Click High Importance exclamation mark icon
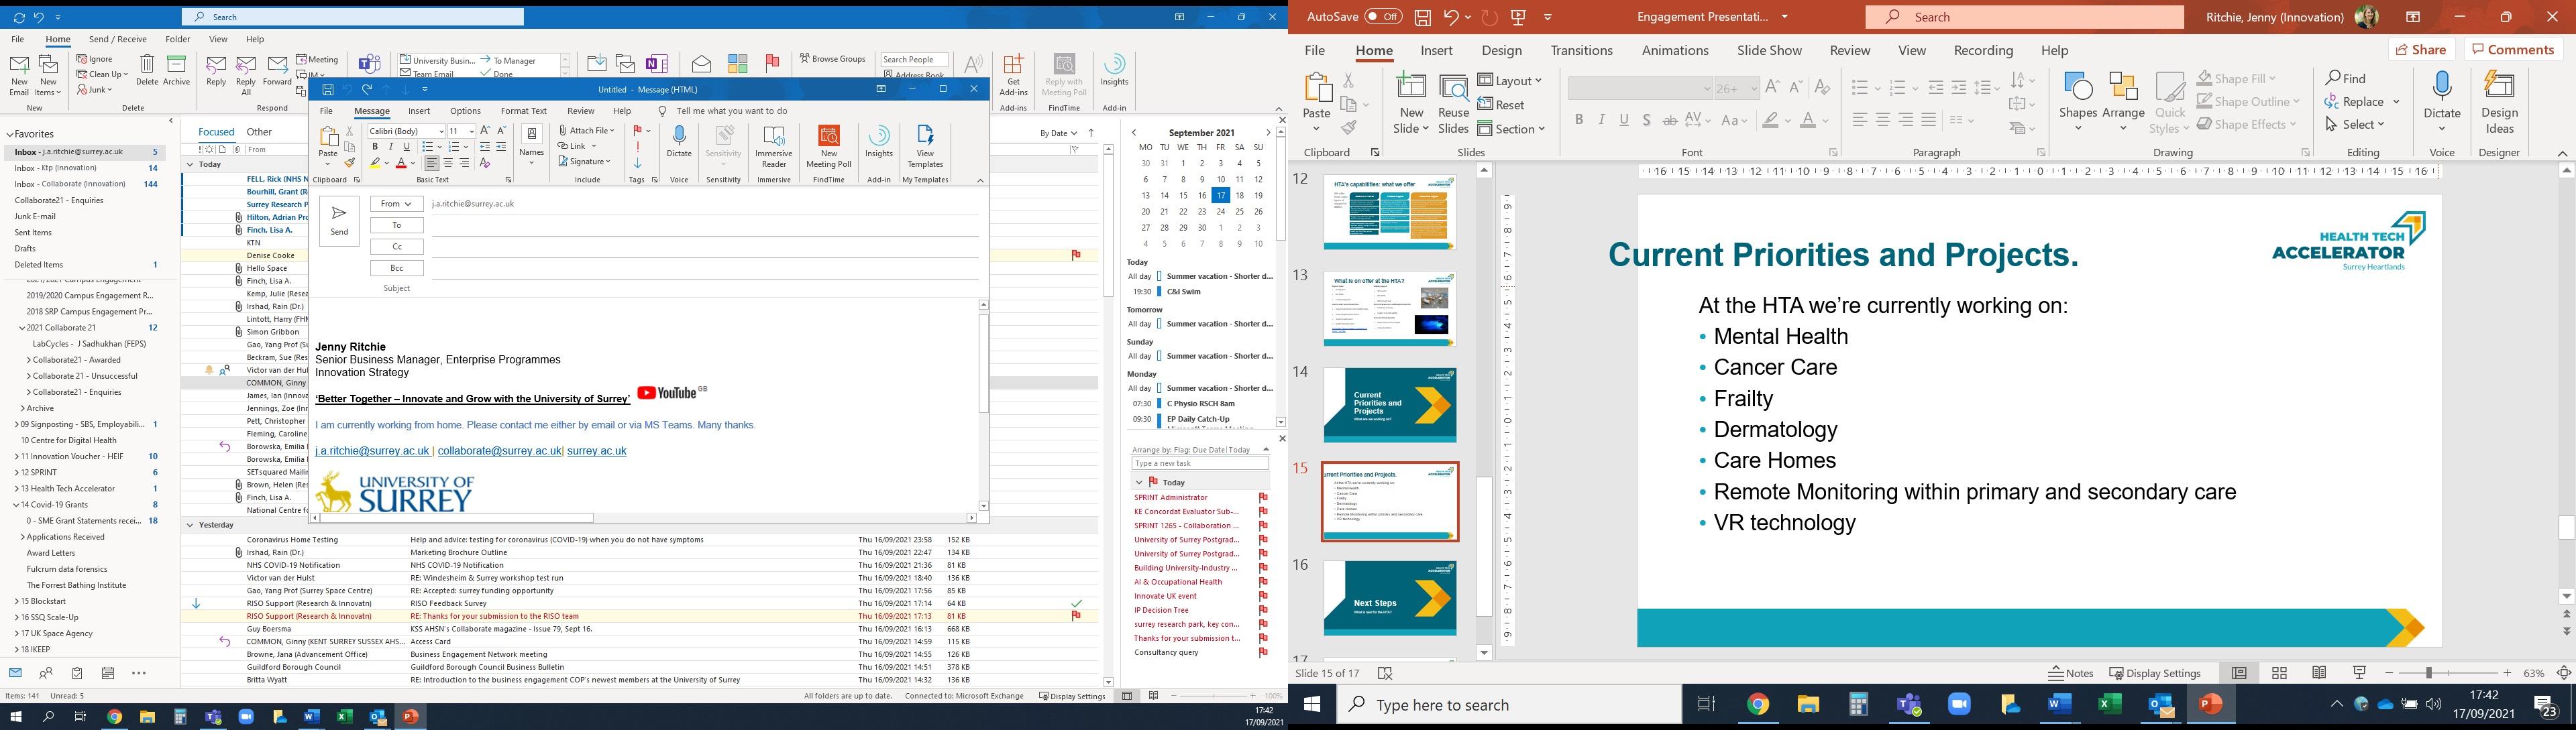Screen dimensions: 2576x730 click(x=638, y=147)
